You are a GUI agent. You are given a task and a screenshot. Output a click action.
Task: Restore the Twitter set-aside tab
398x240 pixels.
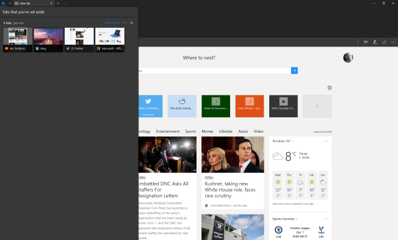click(x=79, y=40)
